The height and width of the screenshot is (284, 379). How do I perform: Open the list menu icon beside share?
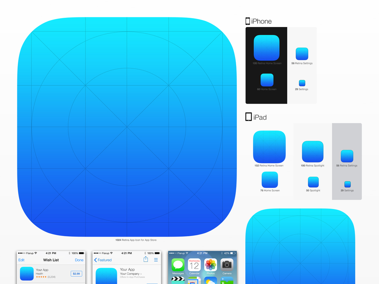(156, 260)
